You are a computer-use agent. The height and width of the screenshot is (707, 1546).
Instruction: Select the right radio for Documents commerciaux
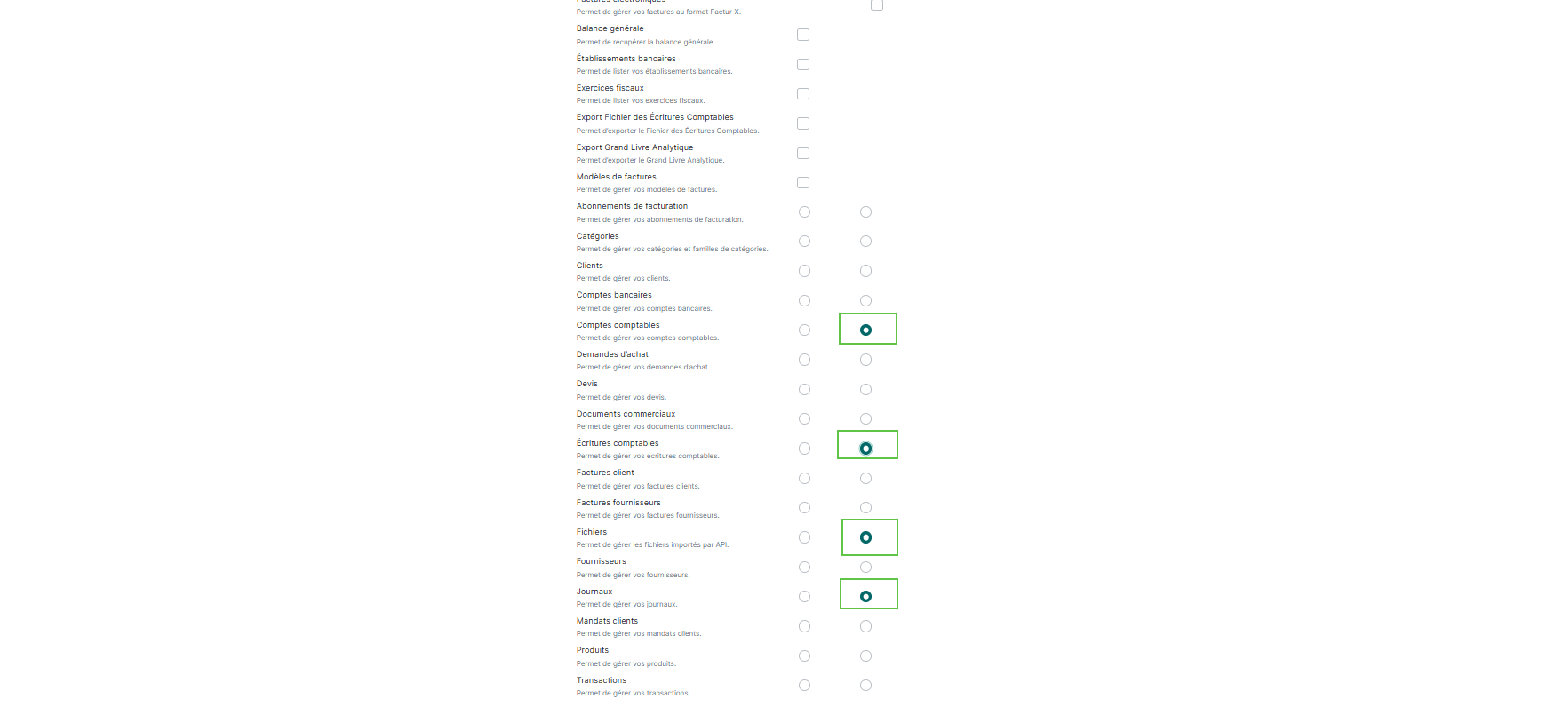(x=865, y=418)
